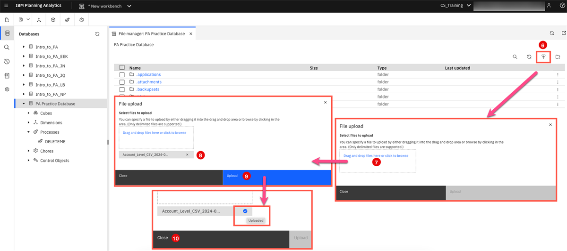Expand the Intro_to_PA_EEK database

pos(24,57)
